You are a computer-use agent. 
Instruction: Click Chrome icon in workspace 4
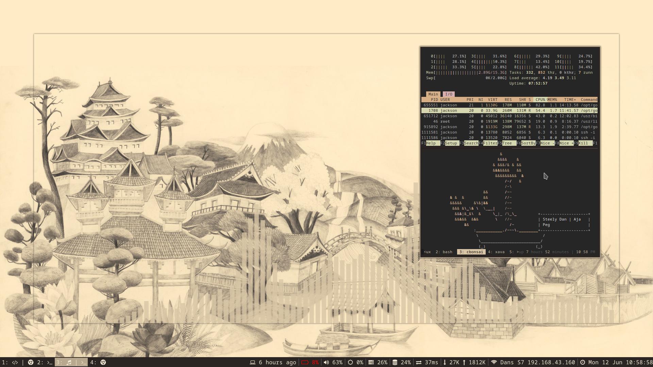click(103, 362)
